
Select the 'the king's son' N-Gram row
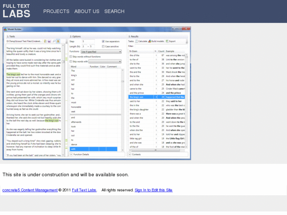click(156, 97)
